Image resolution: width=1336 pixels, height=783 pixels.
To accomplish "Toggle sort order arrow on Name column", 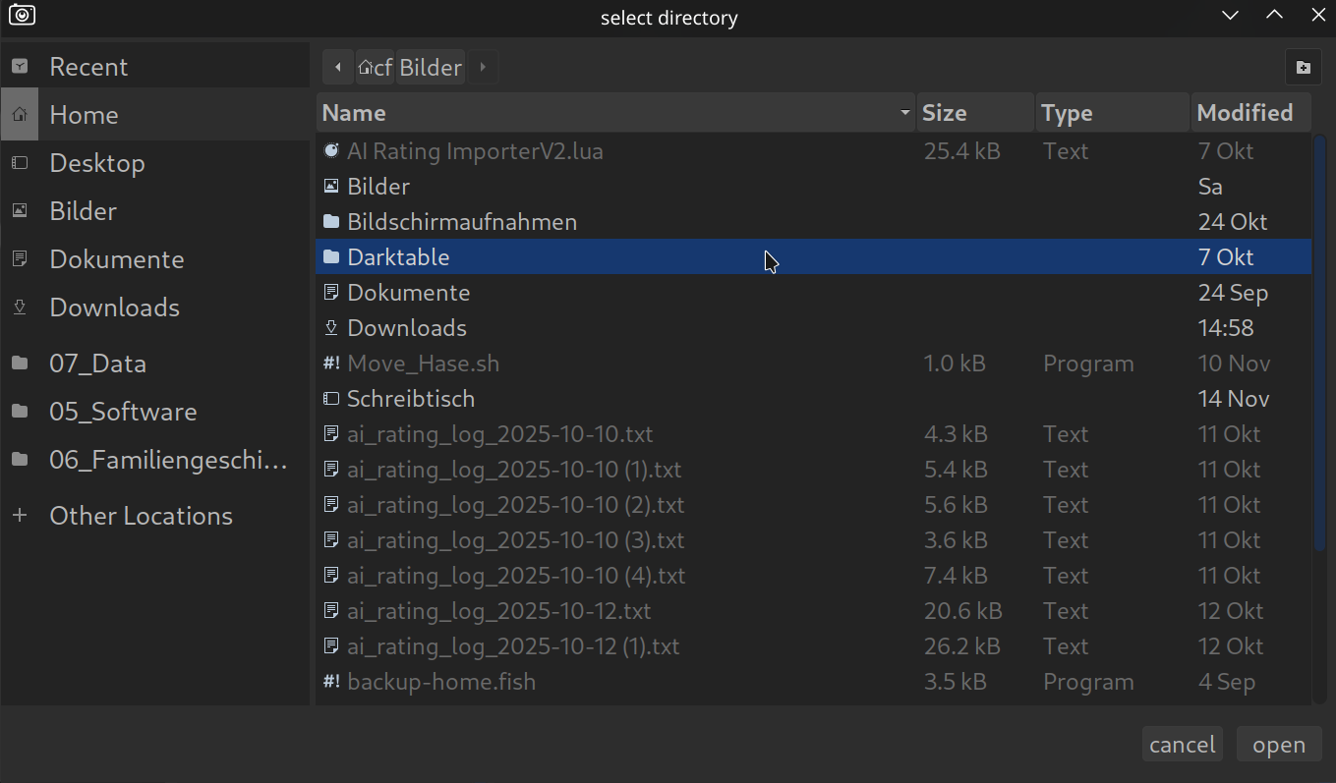I will tap(904, 113).
